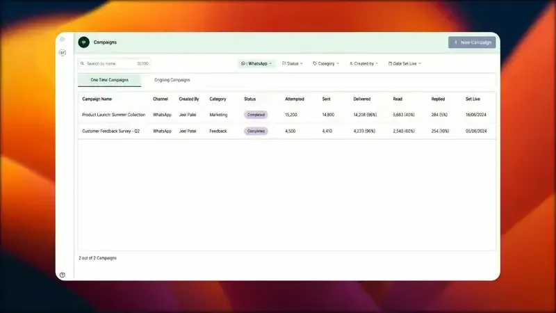Click the Sent column header
Image resolution: width=556 pixels, height=313 pixels.
pos(326,99)
